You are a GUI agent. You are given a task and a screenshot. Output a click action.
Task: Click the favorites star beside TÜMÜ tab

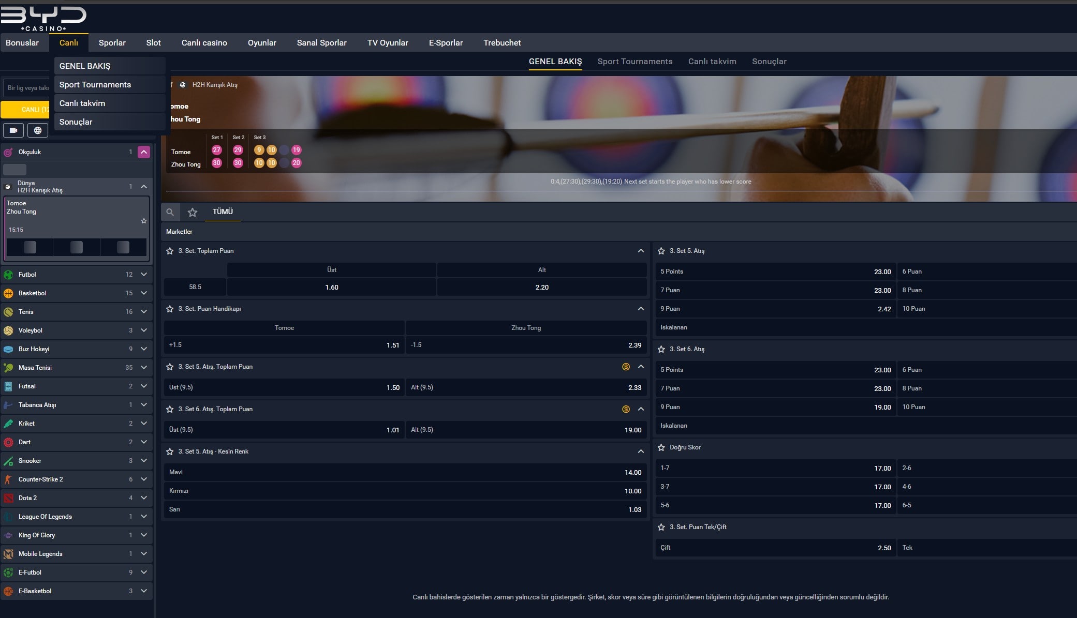tap(193, 212)
